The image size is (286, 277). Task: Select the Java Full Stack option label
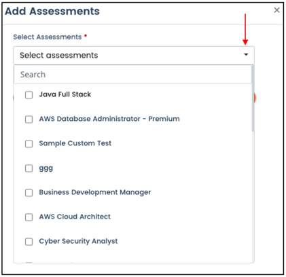click(x=65, y=94)
